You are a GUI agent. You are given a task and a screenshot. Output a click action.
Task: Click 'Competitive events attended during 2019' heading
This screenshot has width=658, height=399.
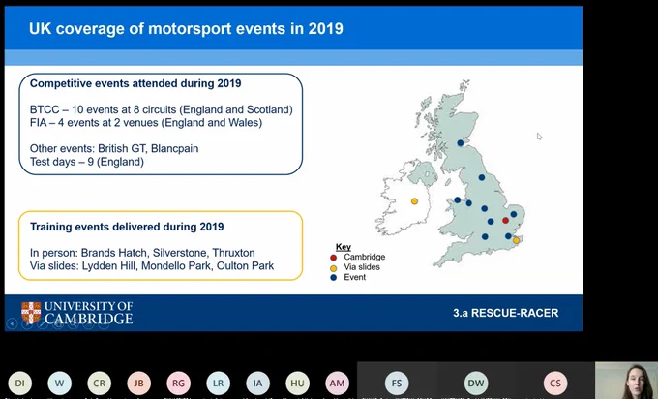coord(135,83)
